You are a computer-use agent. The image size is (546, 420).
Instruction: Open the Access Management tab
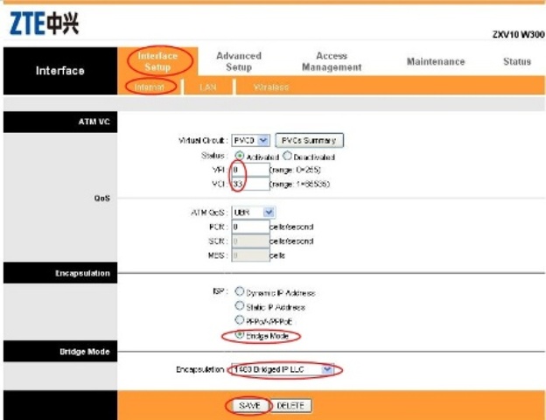[x=332, y=61]
